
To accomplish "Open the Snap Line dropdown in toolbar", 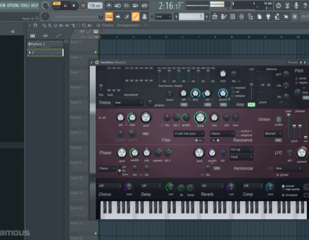I will [163, 17].
